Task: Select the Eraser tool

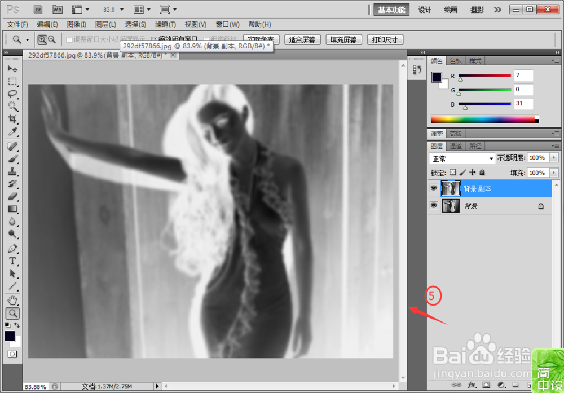Action: tap(12, 196)
